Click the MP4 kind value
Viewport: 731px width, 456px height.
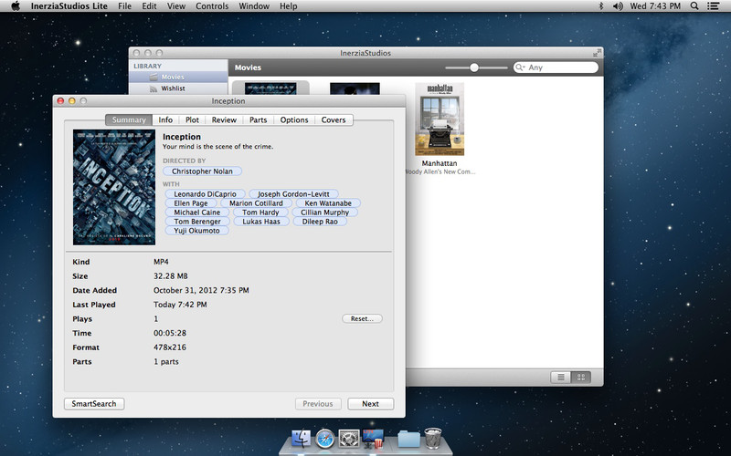[162, 262]
